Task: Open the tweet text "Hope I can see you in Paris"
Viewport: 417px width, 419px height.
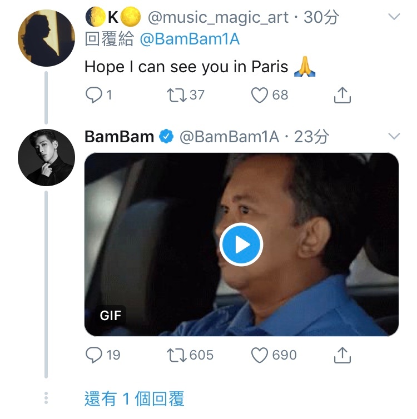Action: coord(186,67)
